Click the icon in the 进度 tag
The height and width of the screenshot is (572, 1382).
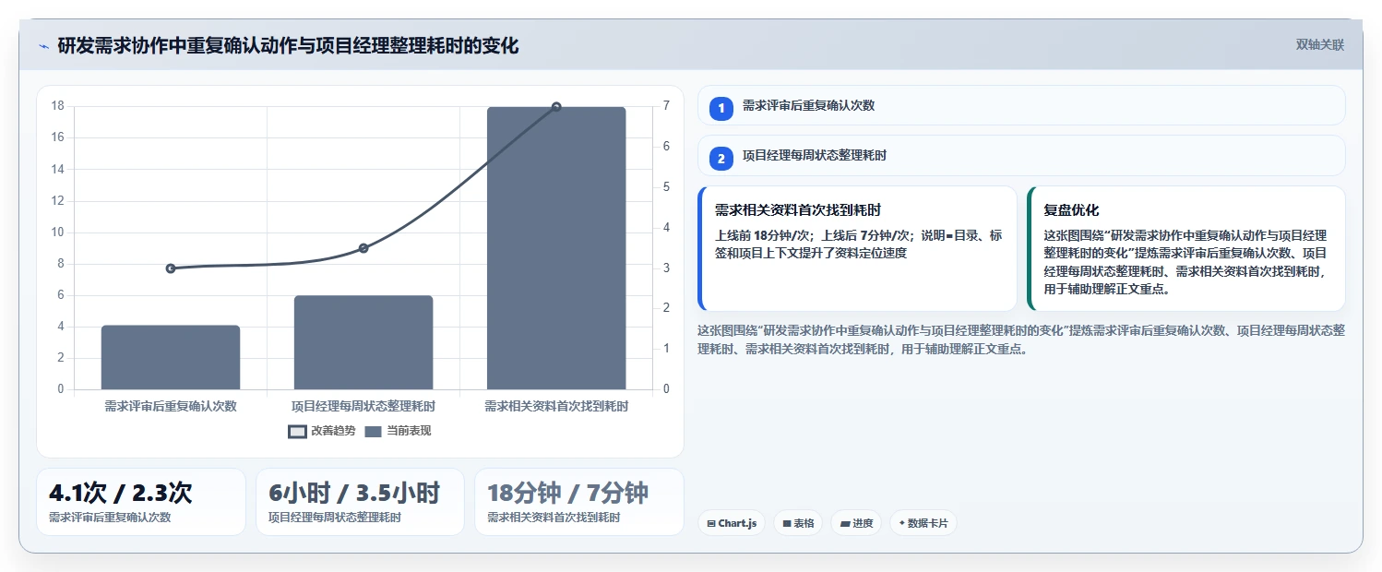coord(845,524)
